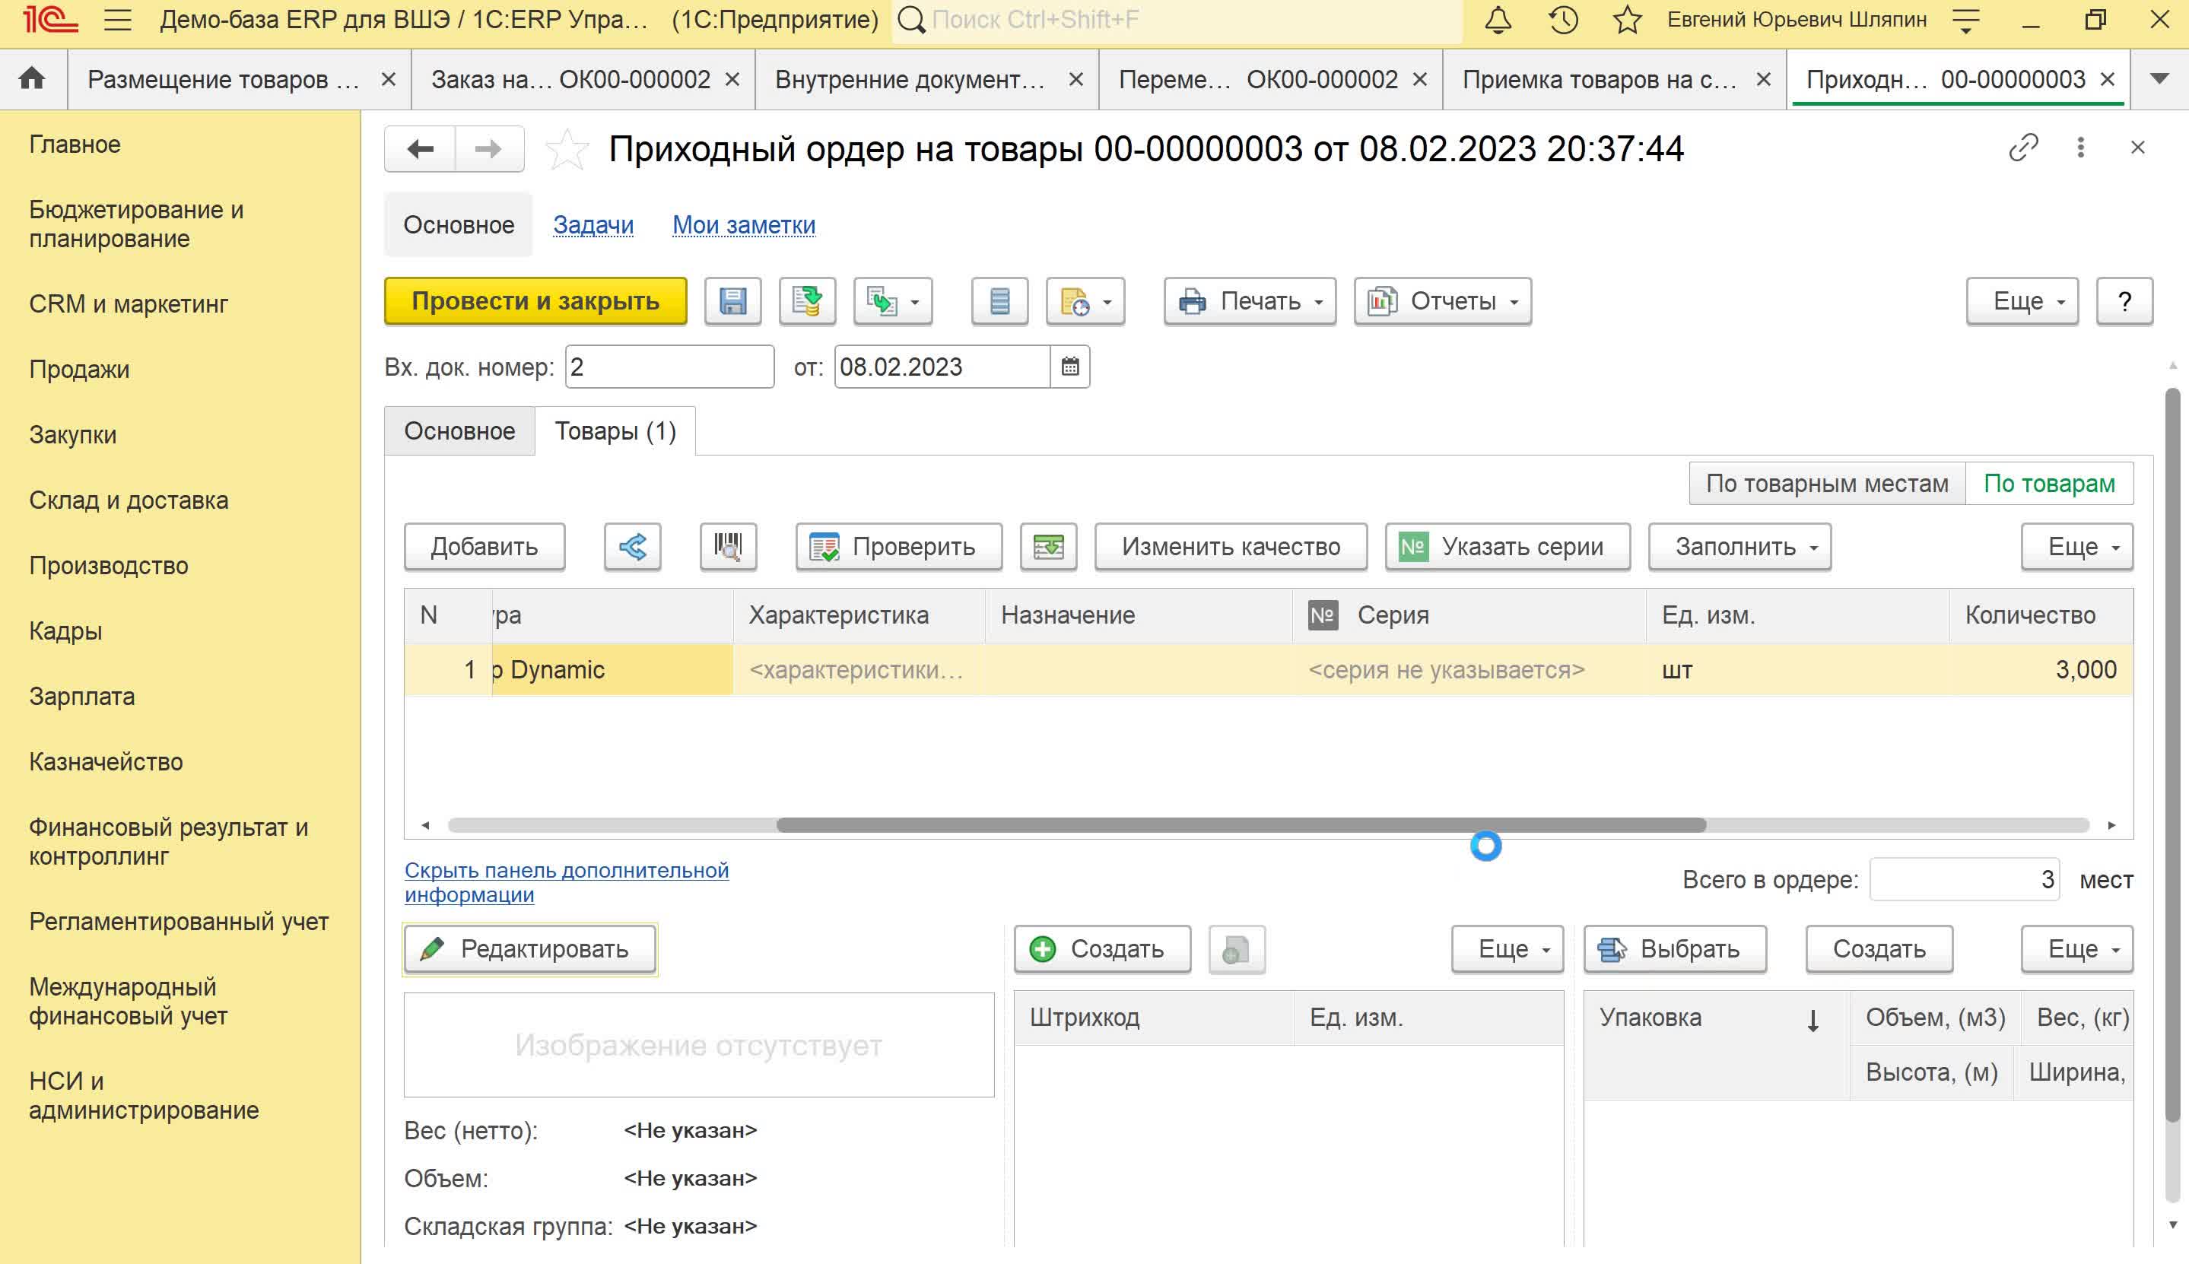Viewport: 2189px width, 1264px height.
Task: Add document to favorites star
Action: pos(567,149)
